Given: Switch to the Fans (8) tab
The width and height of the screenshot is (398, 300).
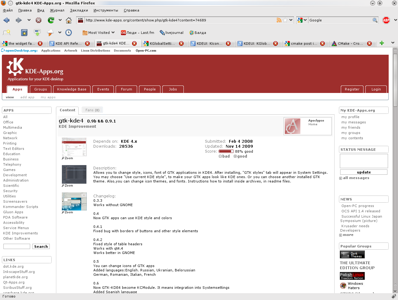Looking at the screenshot, I should coord(92,110).
